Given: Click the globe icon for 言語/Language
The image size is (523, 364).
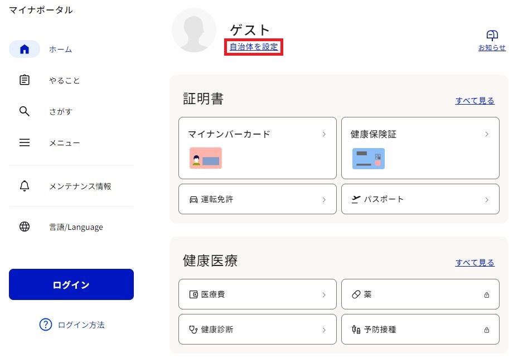Looking at the screenshot, I should coord(25,227).
